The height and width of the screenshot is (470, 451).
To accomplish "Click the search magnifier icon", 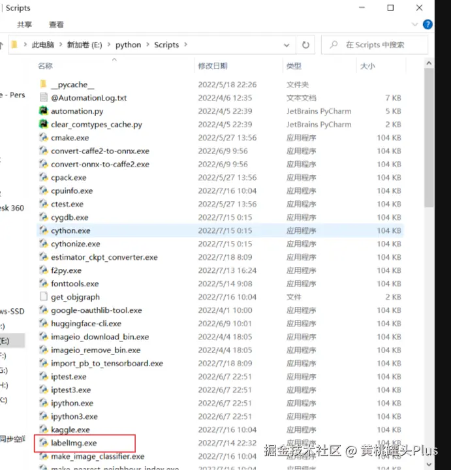I will (x=334, y=44).
